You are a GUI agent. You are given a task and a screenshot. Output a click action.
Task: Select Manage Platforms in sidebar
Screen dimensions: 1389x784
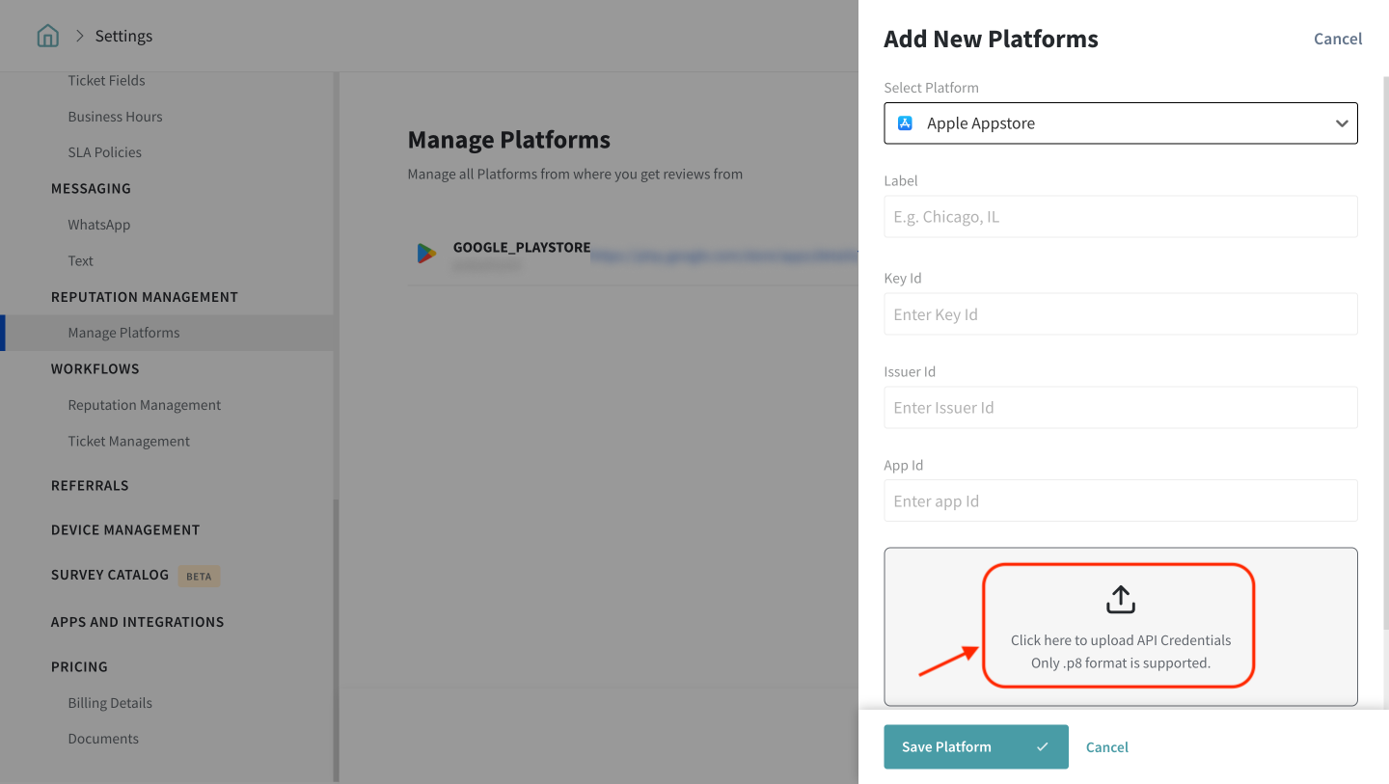123,333
